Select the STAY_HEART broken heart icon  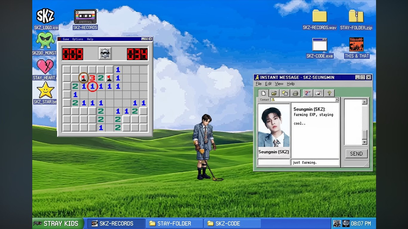click(x=45, y=66)
